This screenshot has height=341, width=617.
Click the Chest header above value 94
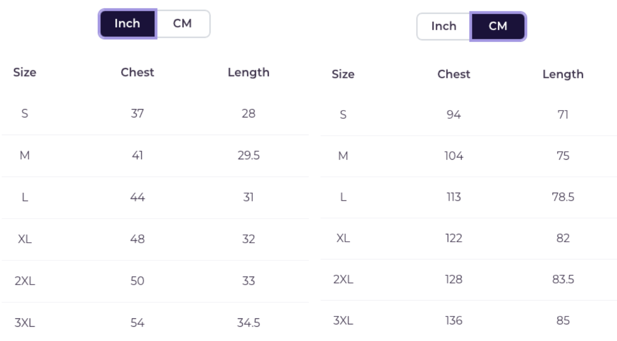coord(454,74)
